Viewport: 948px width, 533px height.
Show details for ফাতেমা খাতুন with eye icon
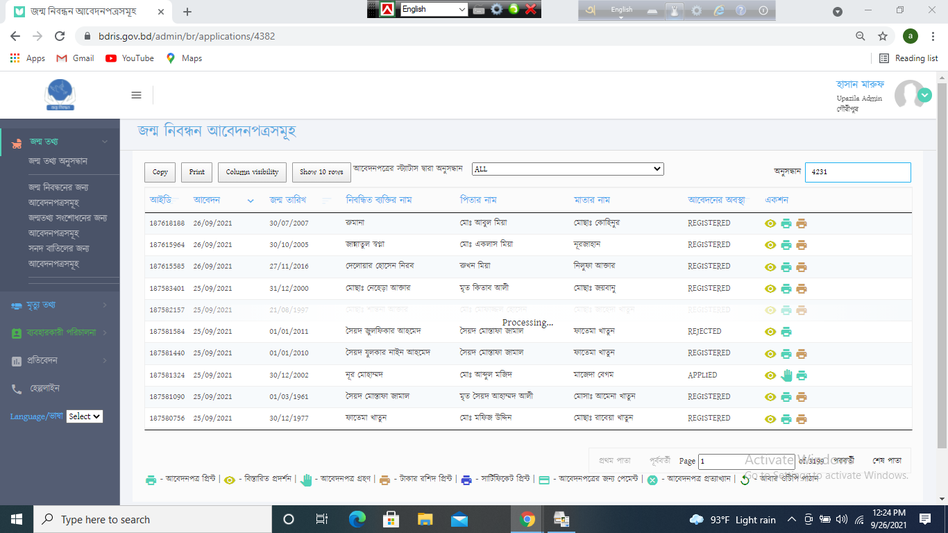tap(770, 419)
